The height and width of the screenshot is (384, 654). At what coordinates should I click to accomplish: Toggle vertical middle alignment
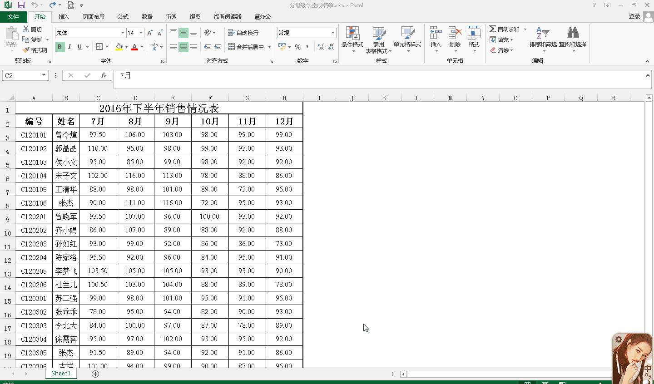183,33
